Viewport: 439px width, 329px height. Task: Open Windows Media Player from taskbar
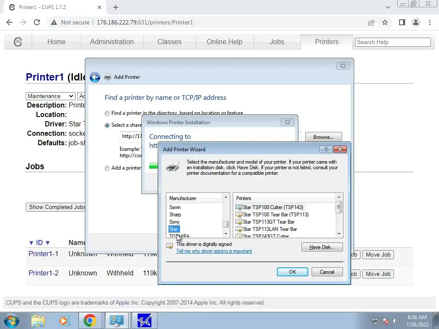coord(64,320)
